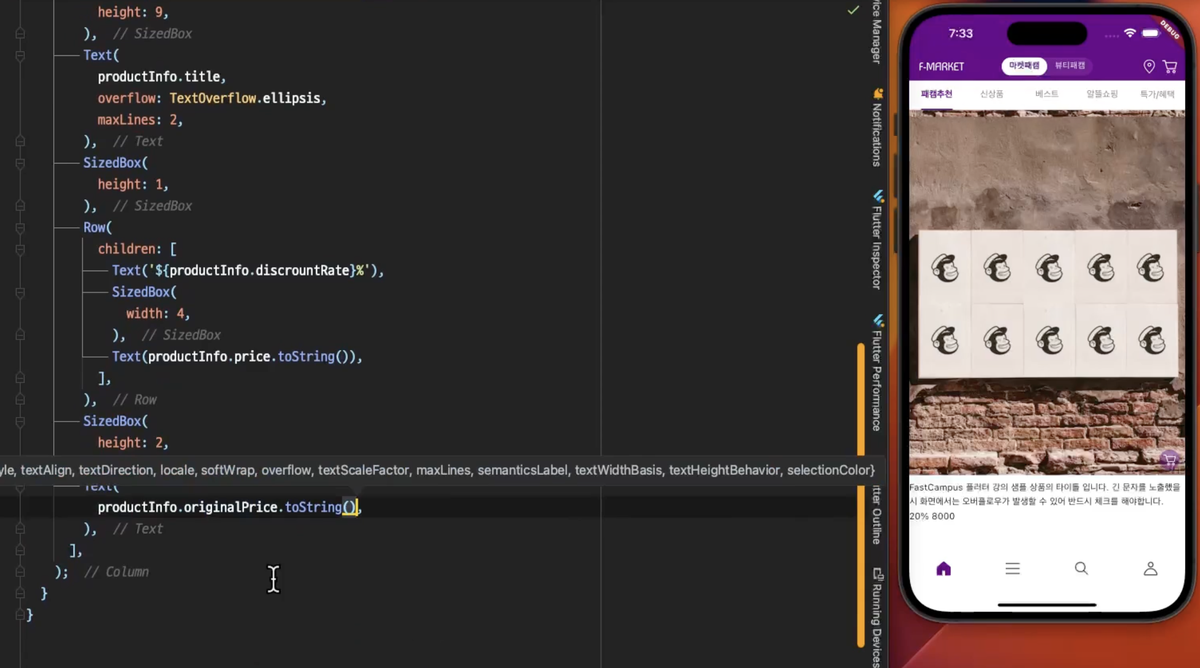1200x668 pixels.
Task: Tap the search icon in bottom navigation
Action: click(x=1081, y=568)
